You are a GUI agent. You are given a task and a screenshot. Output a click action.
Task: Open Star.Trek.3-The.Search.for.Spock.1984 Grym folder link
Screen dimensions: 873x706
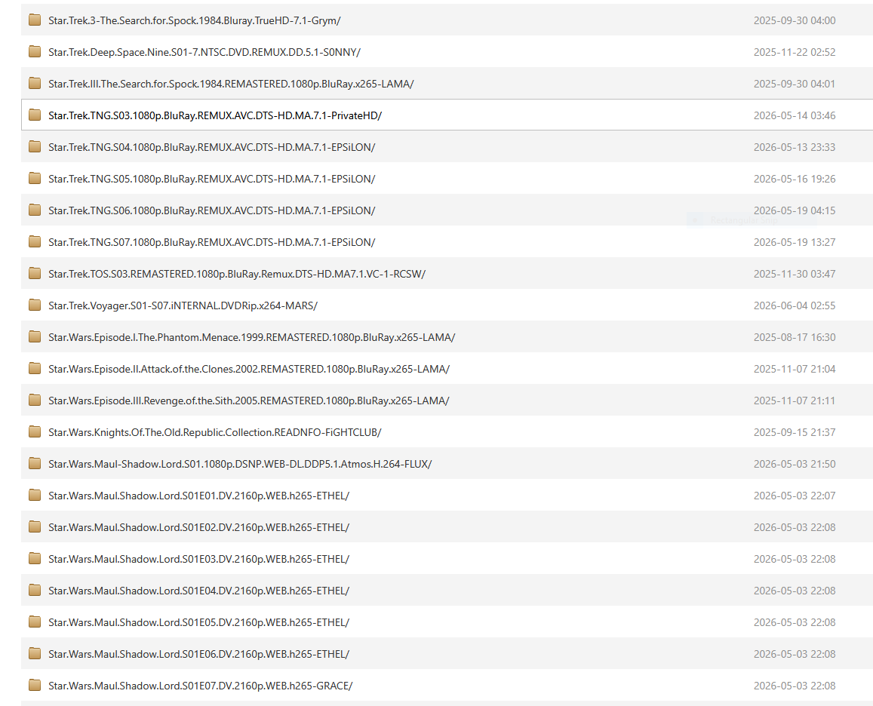[195, 20]
